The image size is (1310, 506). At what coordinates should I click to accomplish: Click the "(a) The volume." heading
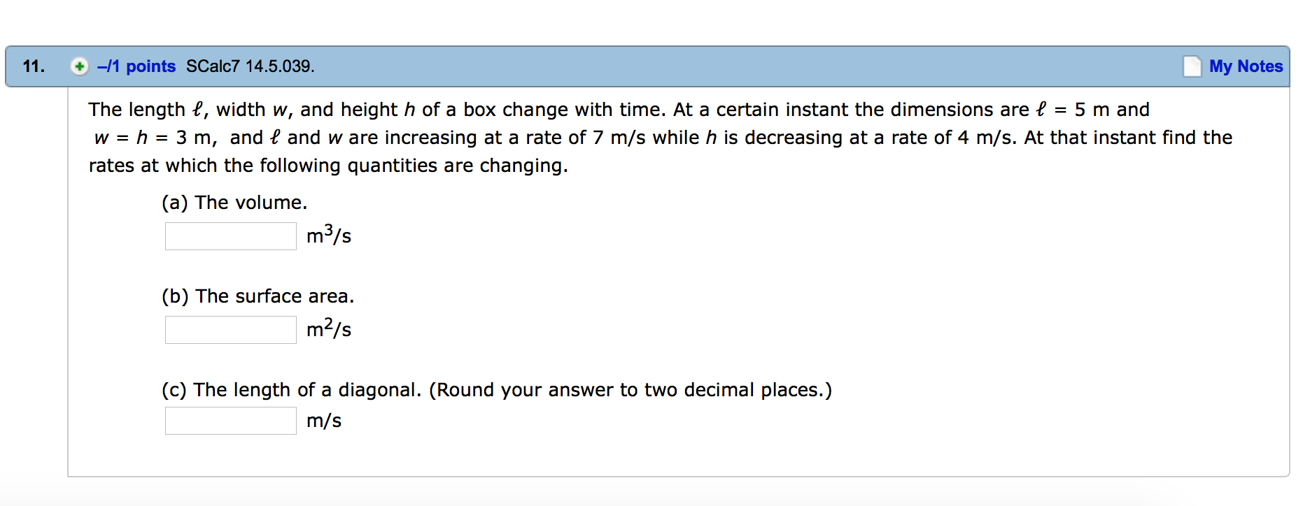coord(234,202)
